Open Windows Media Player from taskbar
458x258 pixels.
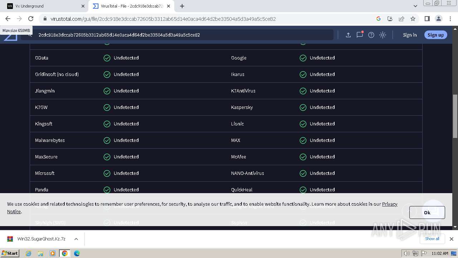pos(53,253)
